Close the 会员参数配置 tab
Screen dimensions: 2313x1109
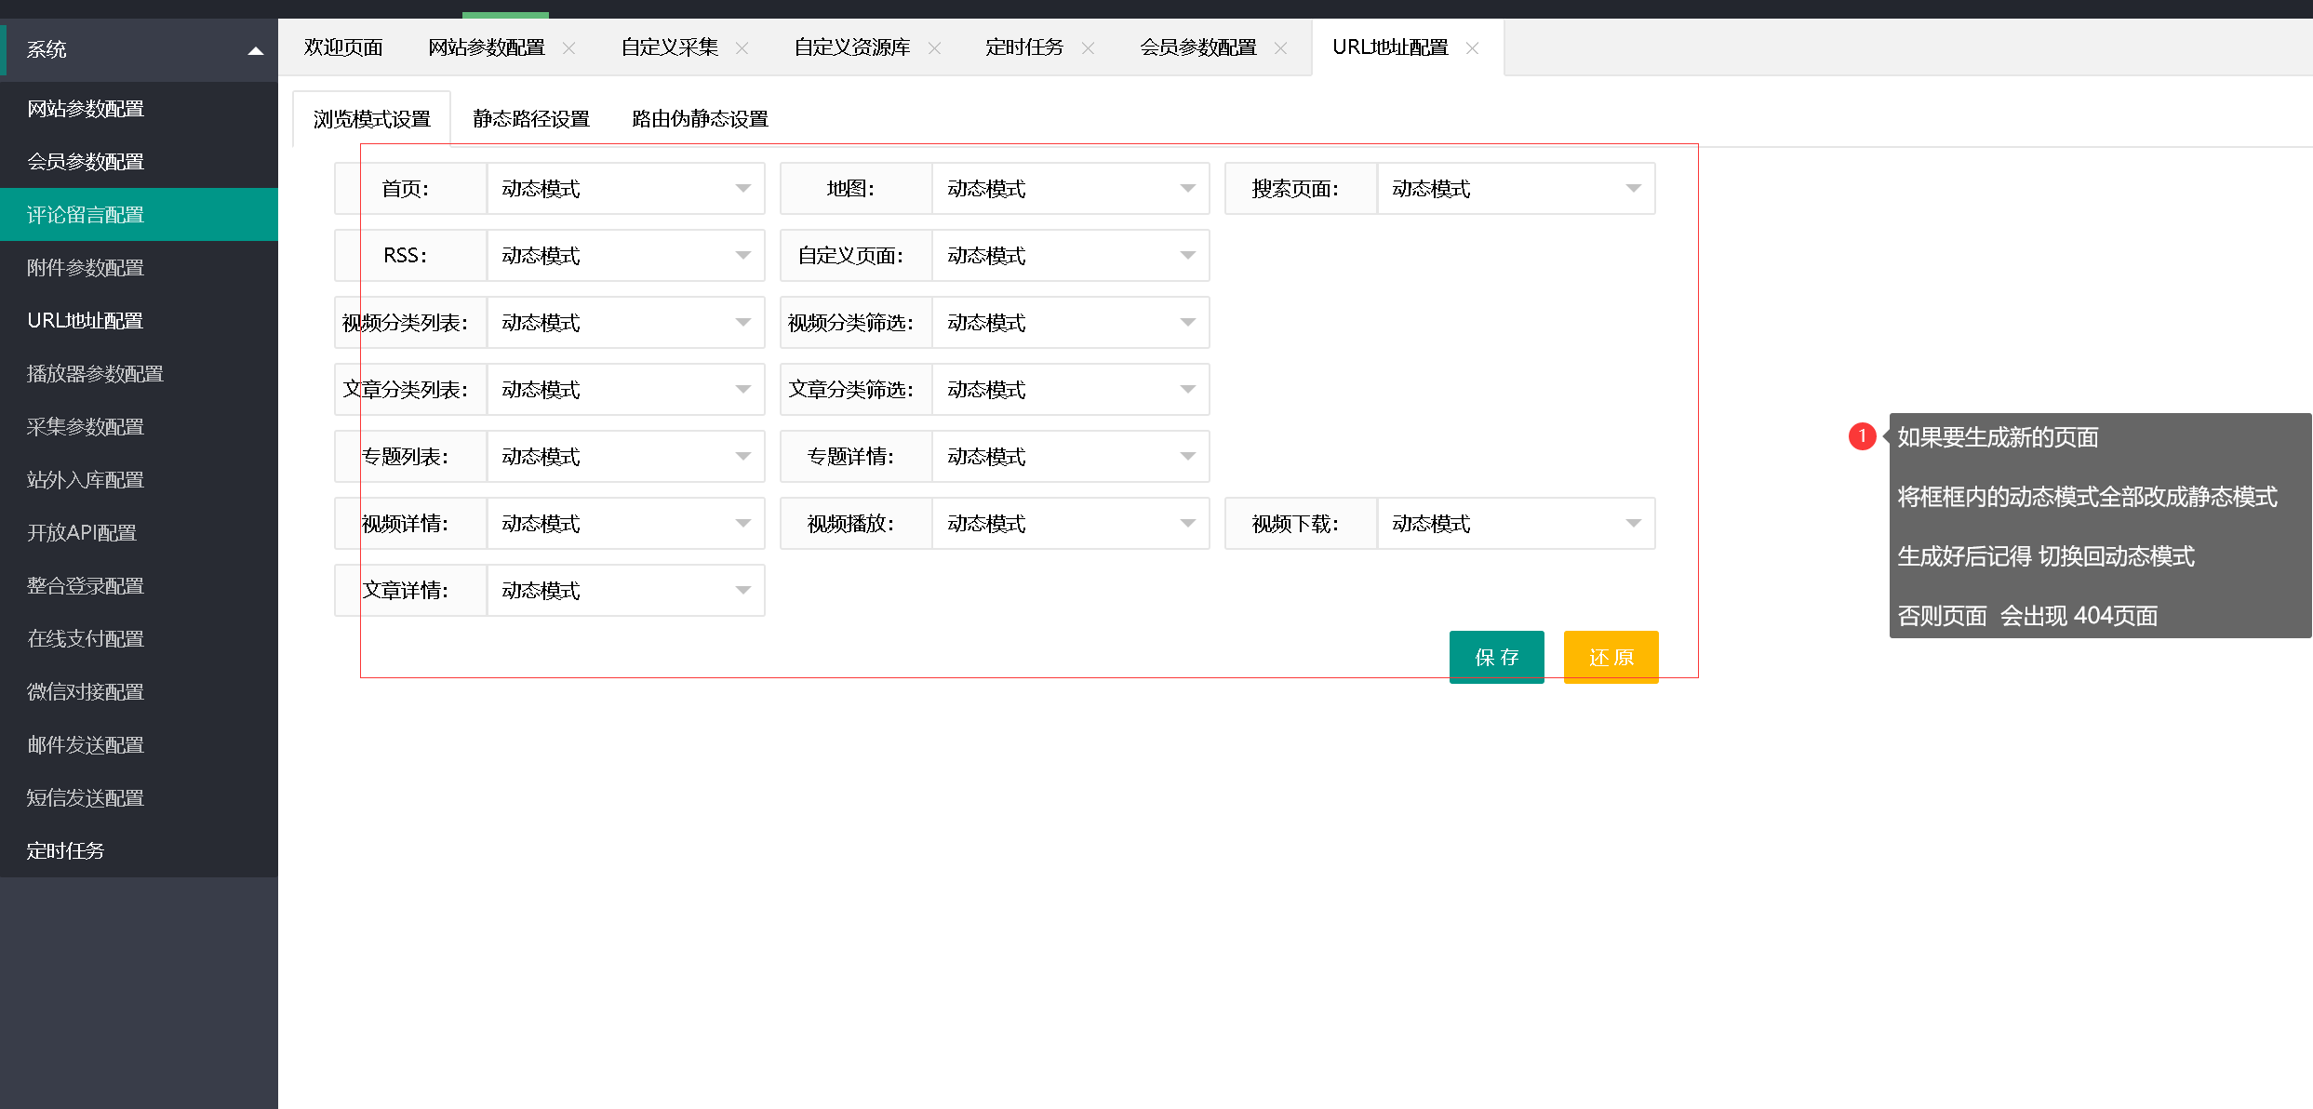pos(1280,48)
